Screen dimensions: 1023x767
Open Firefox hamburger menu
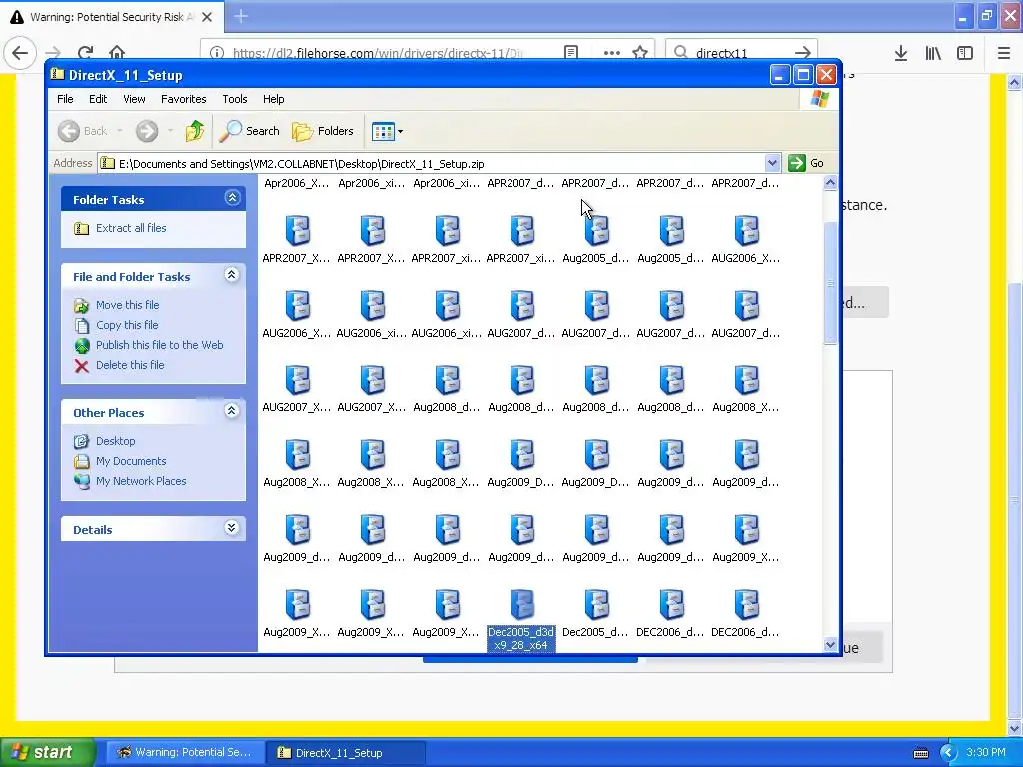coord(1004,53)
